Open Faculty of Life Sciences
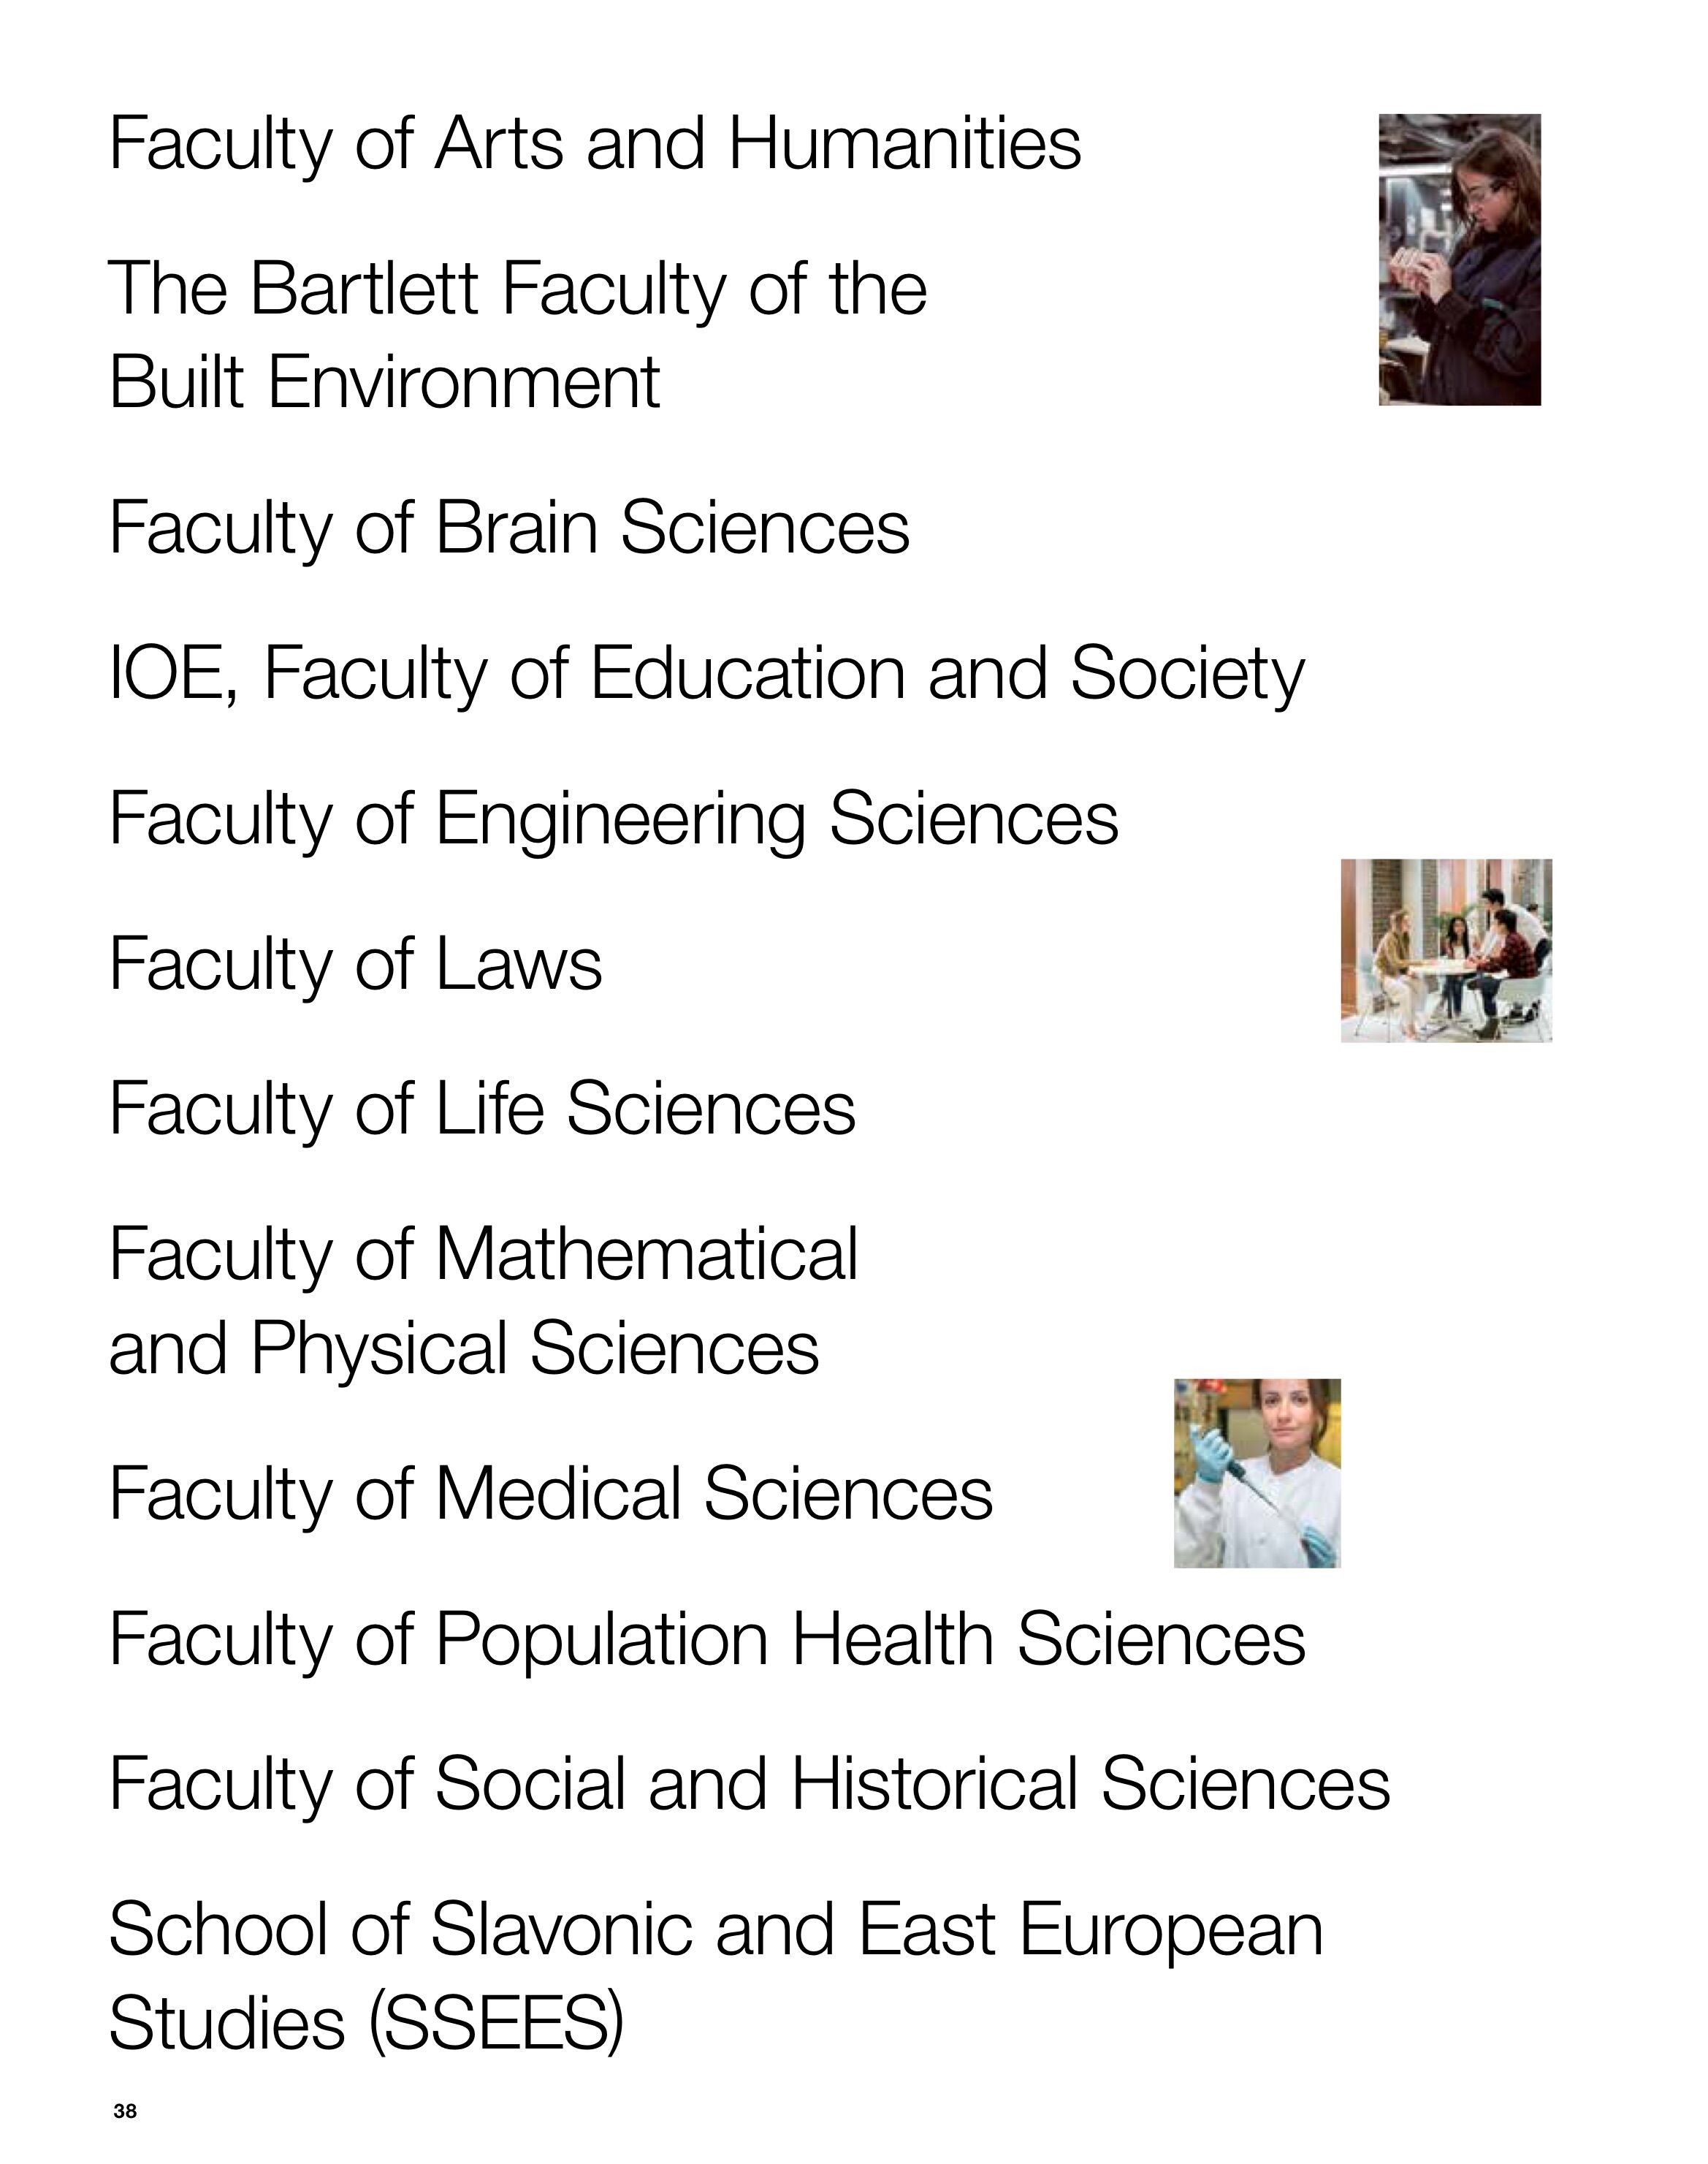This screenshot has width=1708, height=2164. (482, 1109)
